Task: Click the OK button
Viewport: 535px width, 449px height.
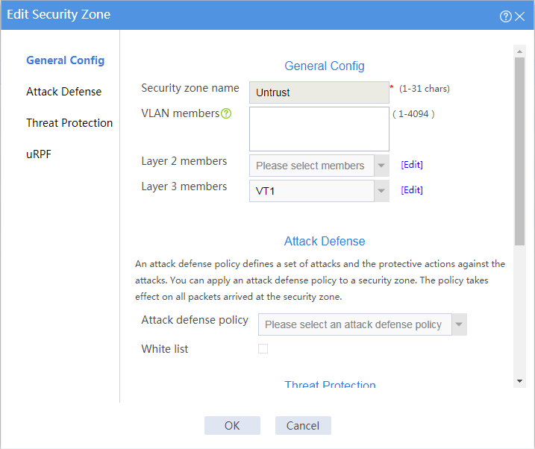Action: (232, 425)
